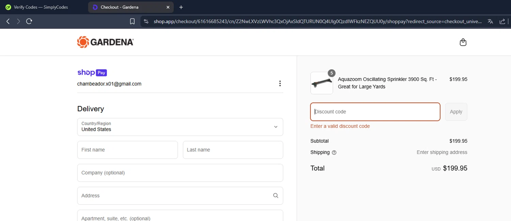
Task: Bookmark this page with the bookmark icon
Action: 133,21
